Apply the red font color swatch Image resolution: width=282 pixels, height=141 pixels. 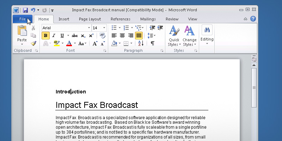pyautogui.click(x=69, y=44)
